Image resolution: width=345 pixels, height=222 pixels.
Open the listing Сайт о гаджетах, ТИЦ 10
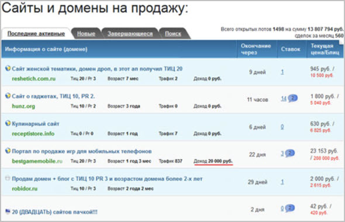click(x=53, y=96)
